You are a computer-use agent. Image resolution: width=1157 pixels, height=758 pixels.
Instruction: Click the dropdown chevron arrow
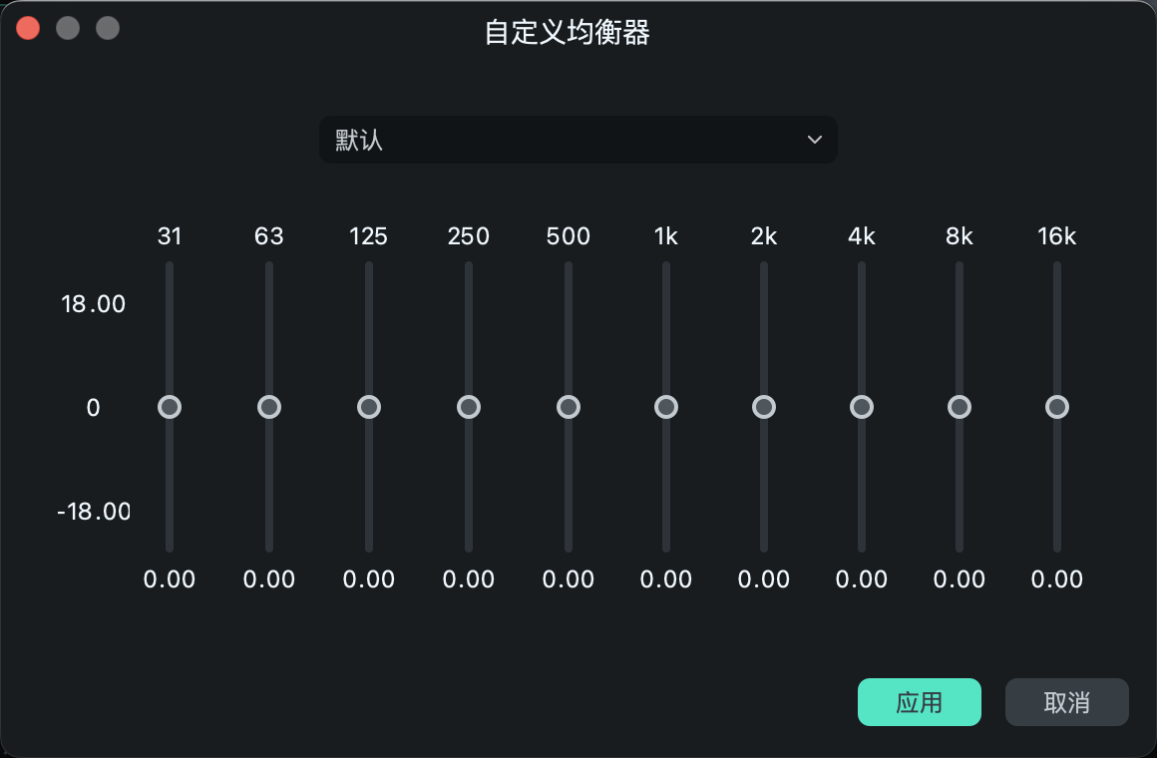[814, 140]
